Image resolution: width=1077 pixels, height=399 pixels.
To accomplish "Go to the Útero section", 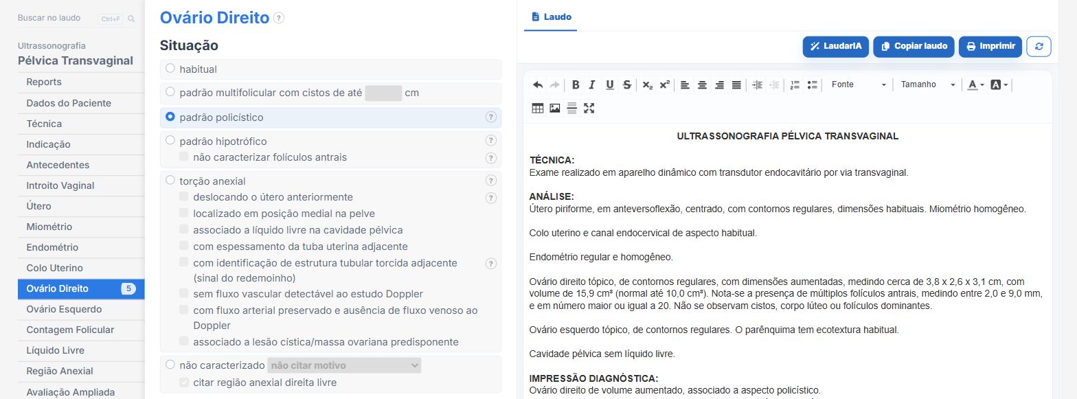I will tap(81, 206).
